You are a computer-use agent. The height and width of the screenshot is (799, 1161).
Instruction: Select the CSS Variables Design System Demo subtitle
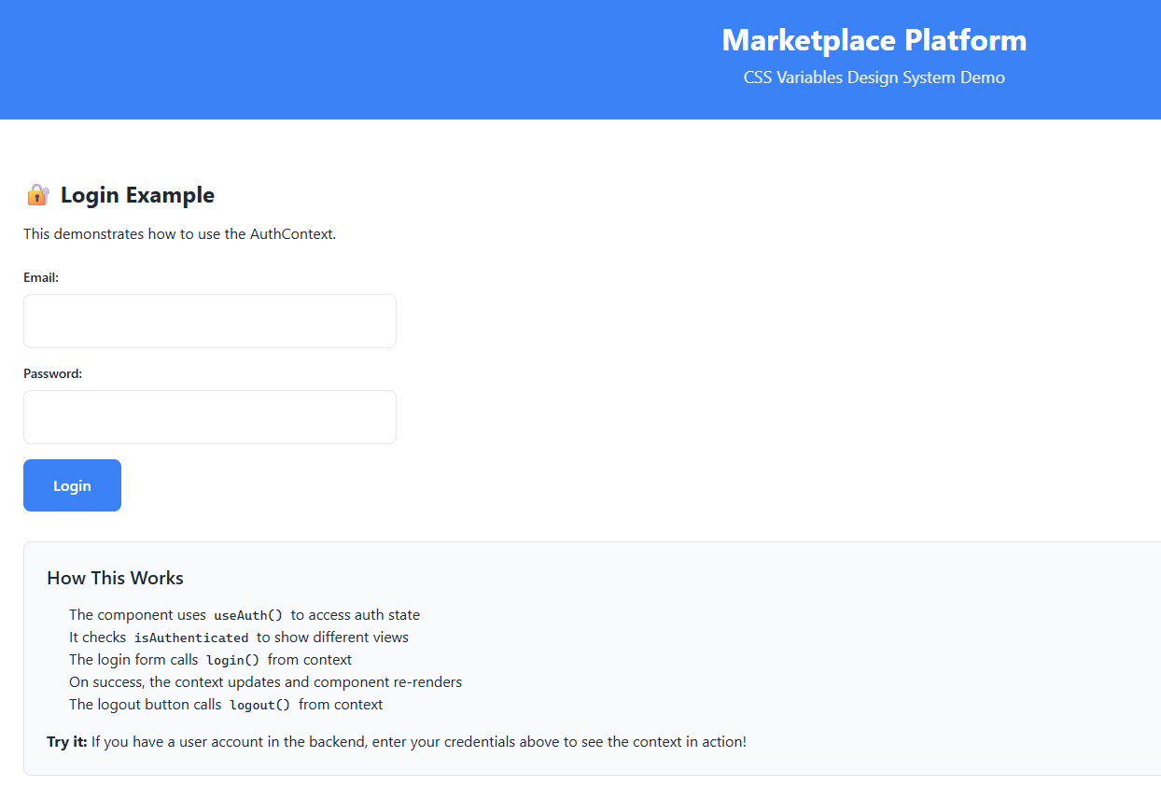[x=874, y=77]
